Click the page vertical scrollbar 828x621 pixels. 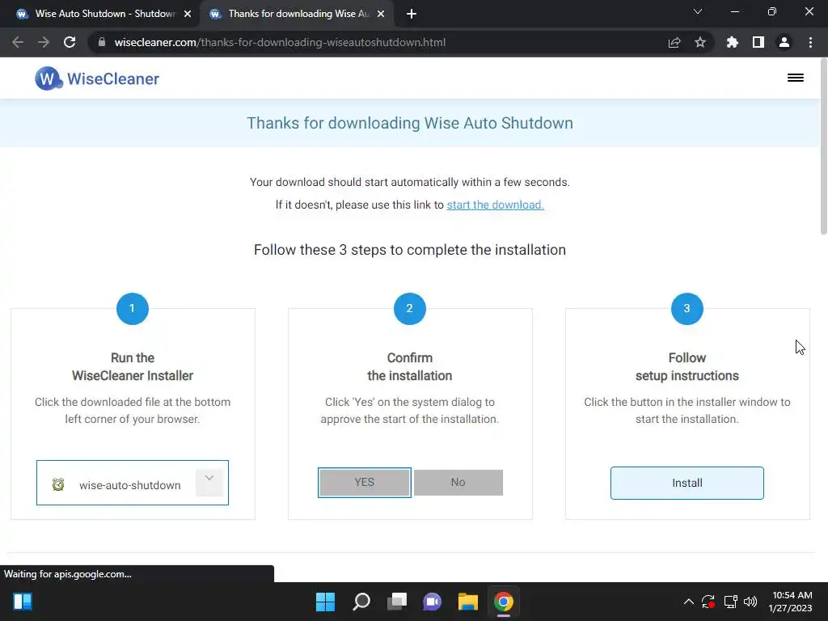point(823,148)
